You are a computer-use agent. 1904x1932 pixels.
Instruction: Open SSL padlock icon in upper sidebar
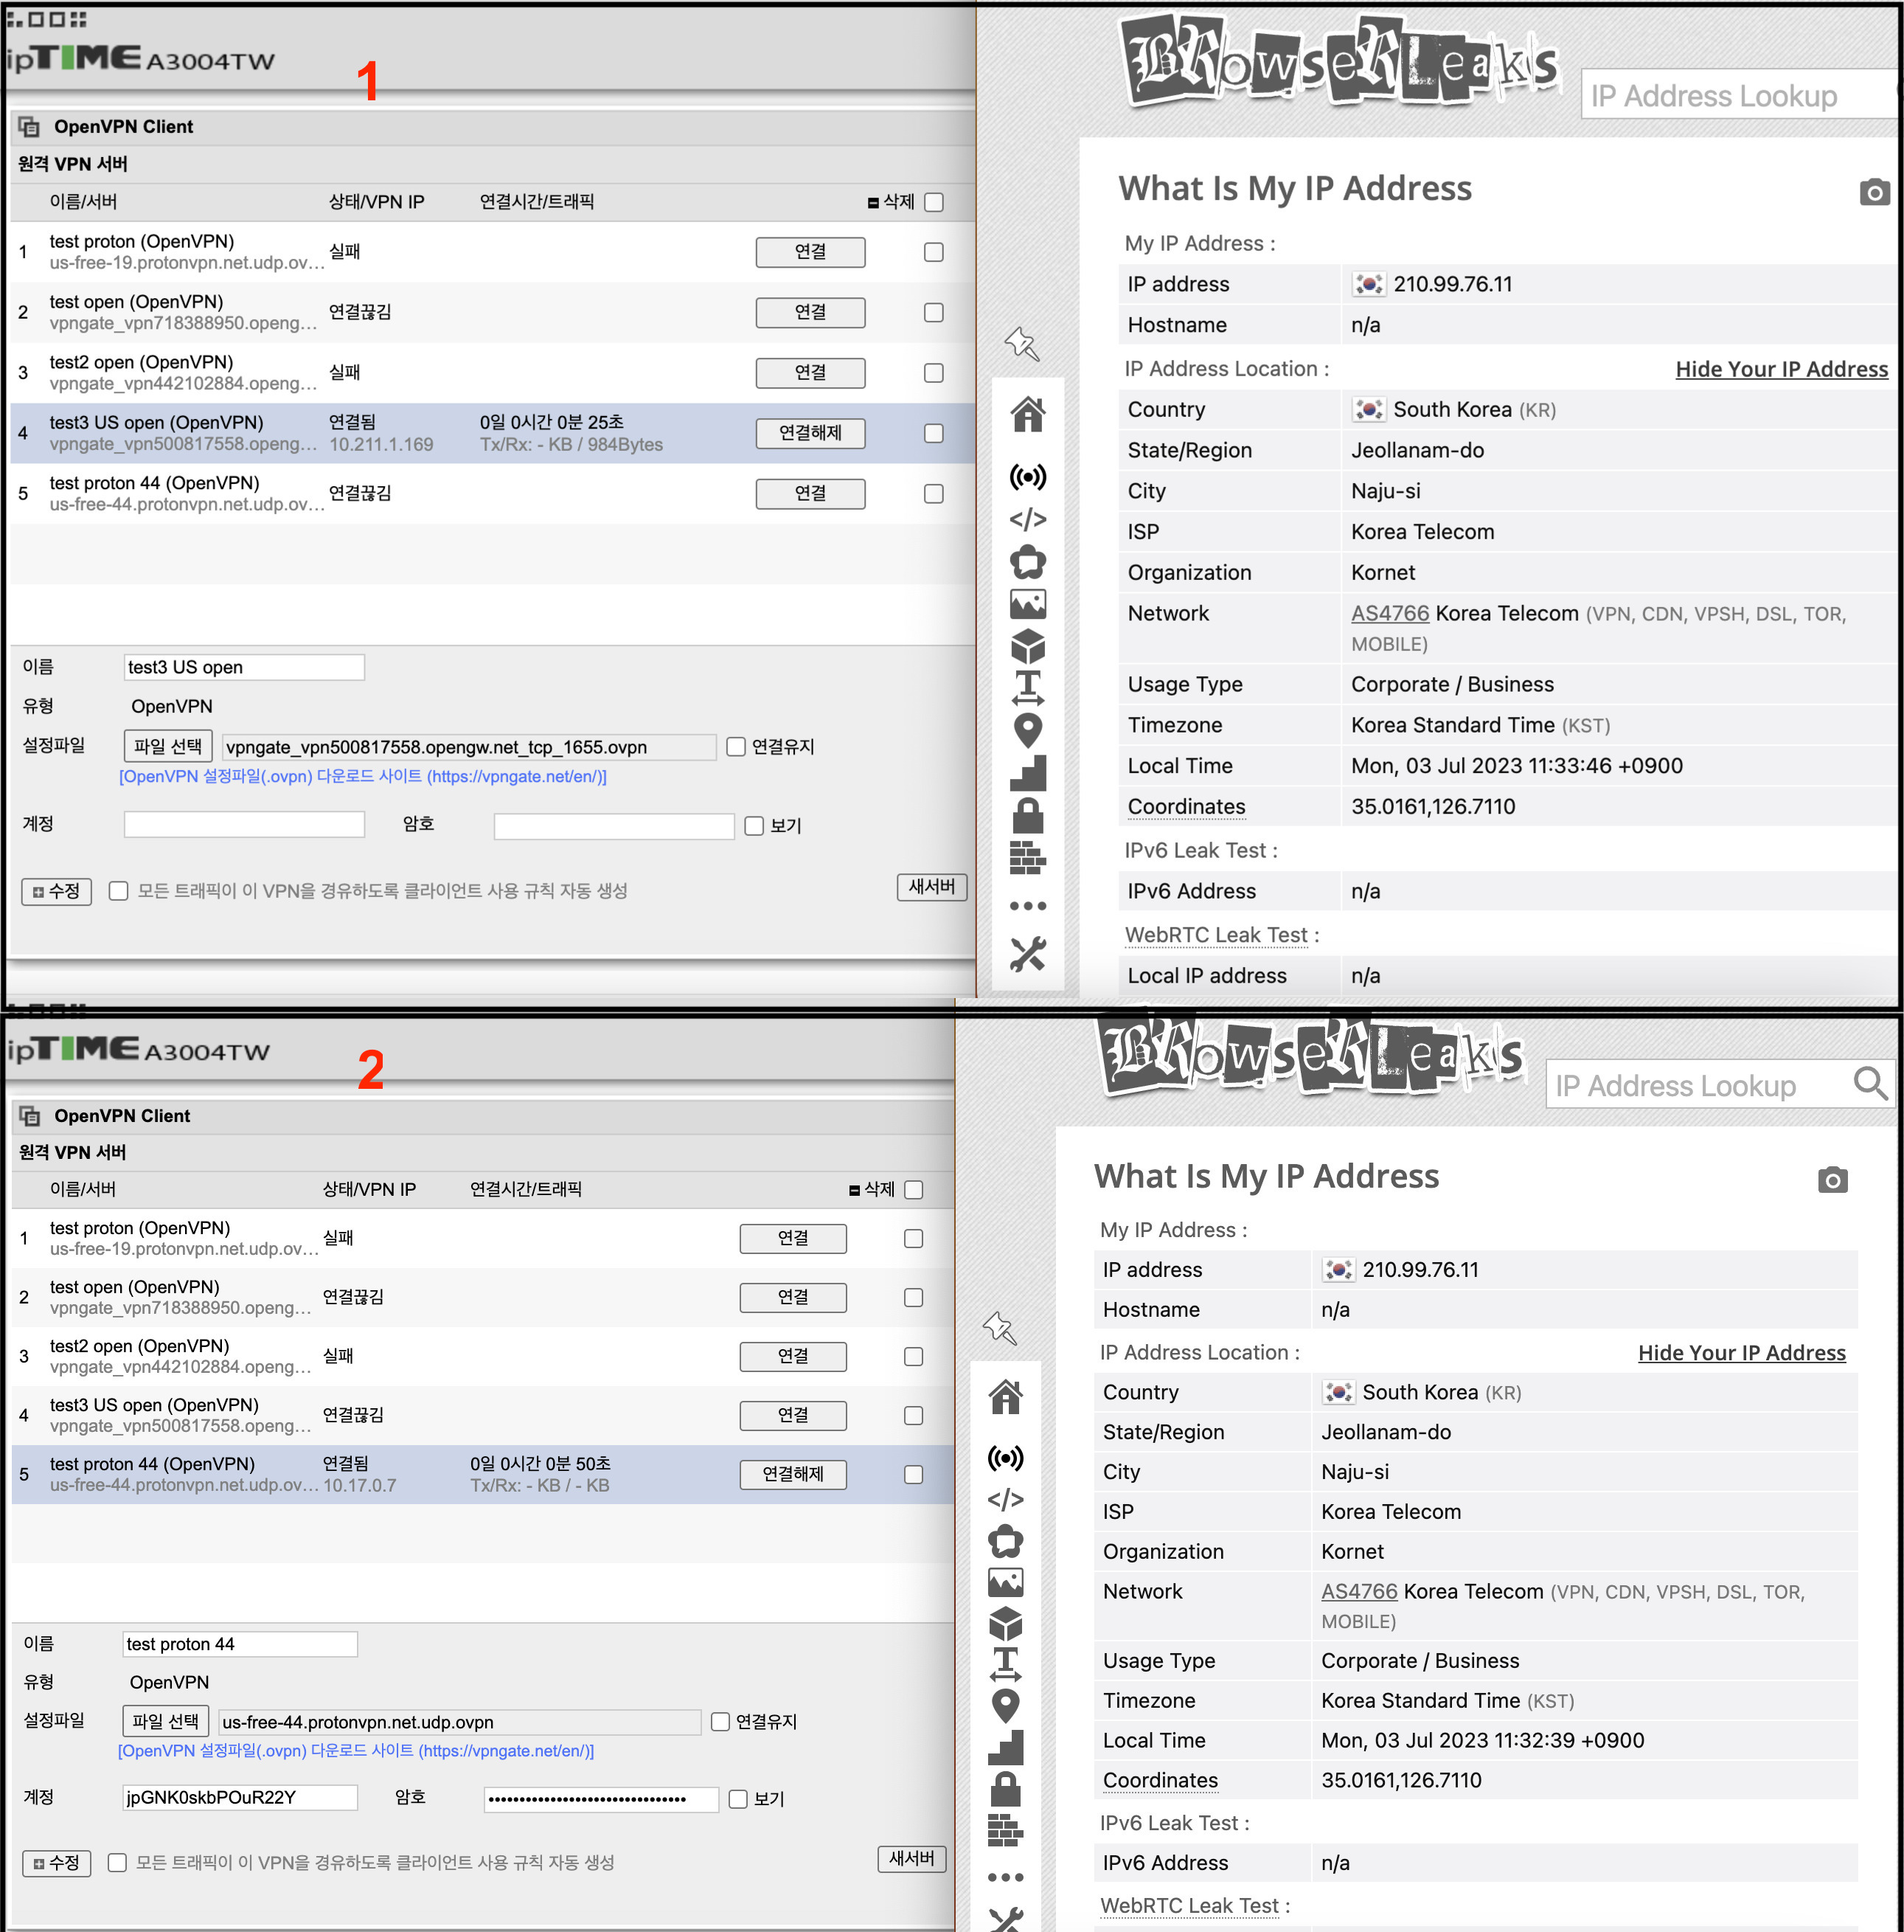(x=1027, y=815)
